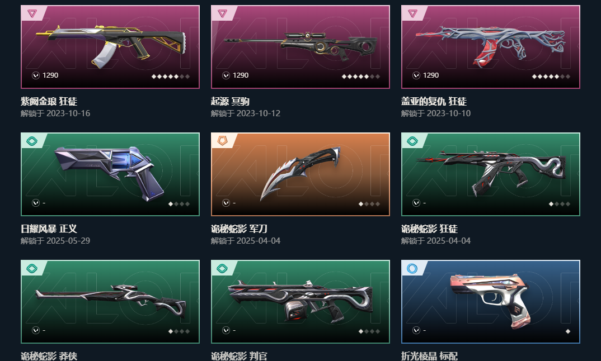601x361 pixels.
Task: Open the 起源 冥驹 sniper skin image
Action: click(301, 46)
